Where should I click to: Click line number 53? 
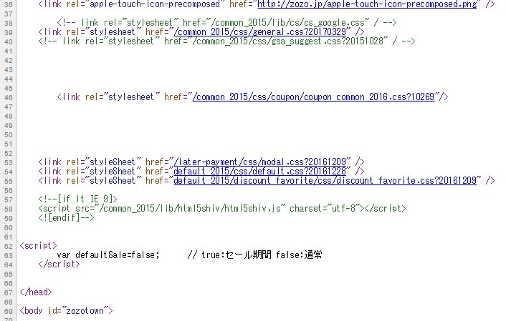pyautogui.click(x=9, y=162)
